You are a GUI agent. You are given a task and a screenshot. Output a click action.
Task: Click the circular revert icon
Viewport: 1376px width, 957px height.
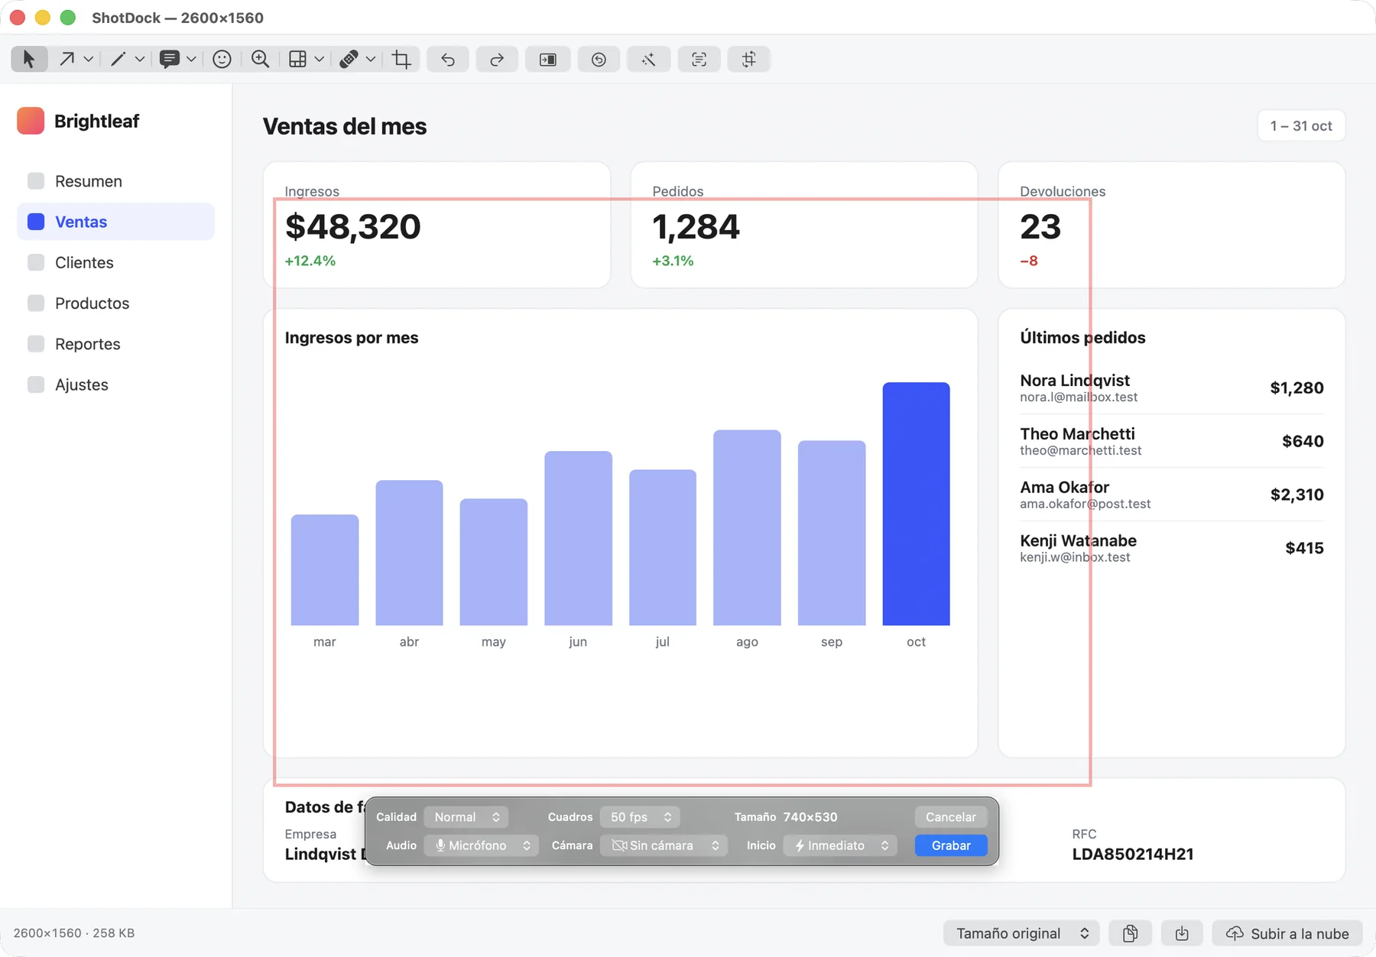coord(599,59)
